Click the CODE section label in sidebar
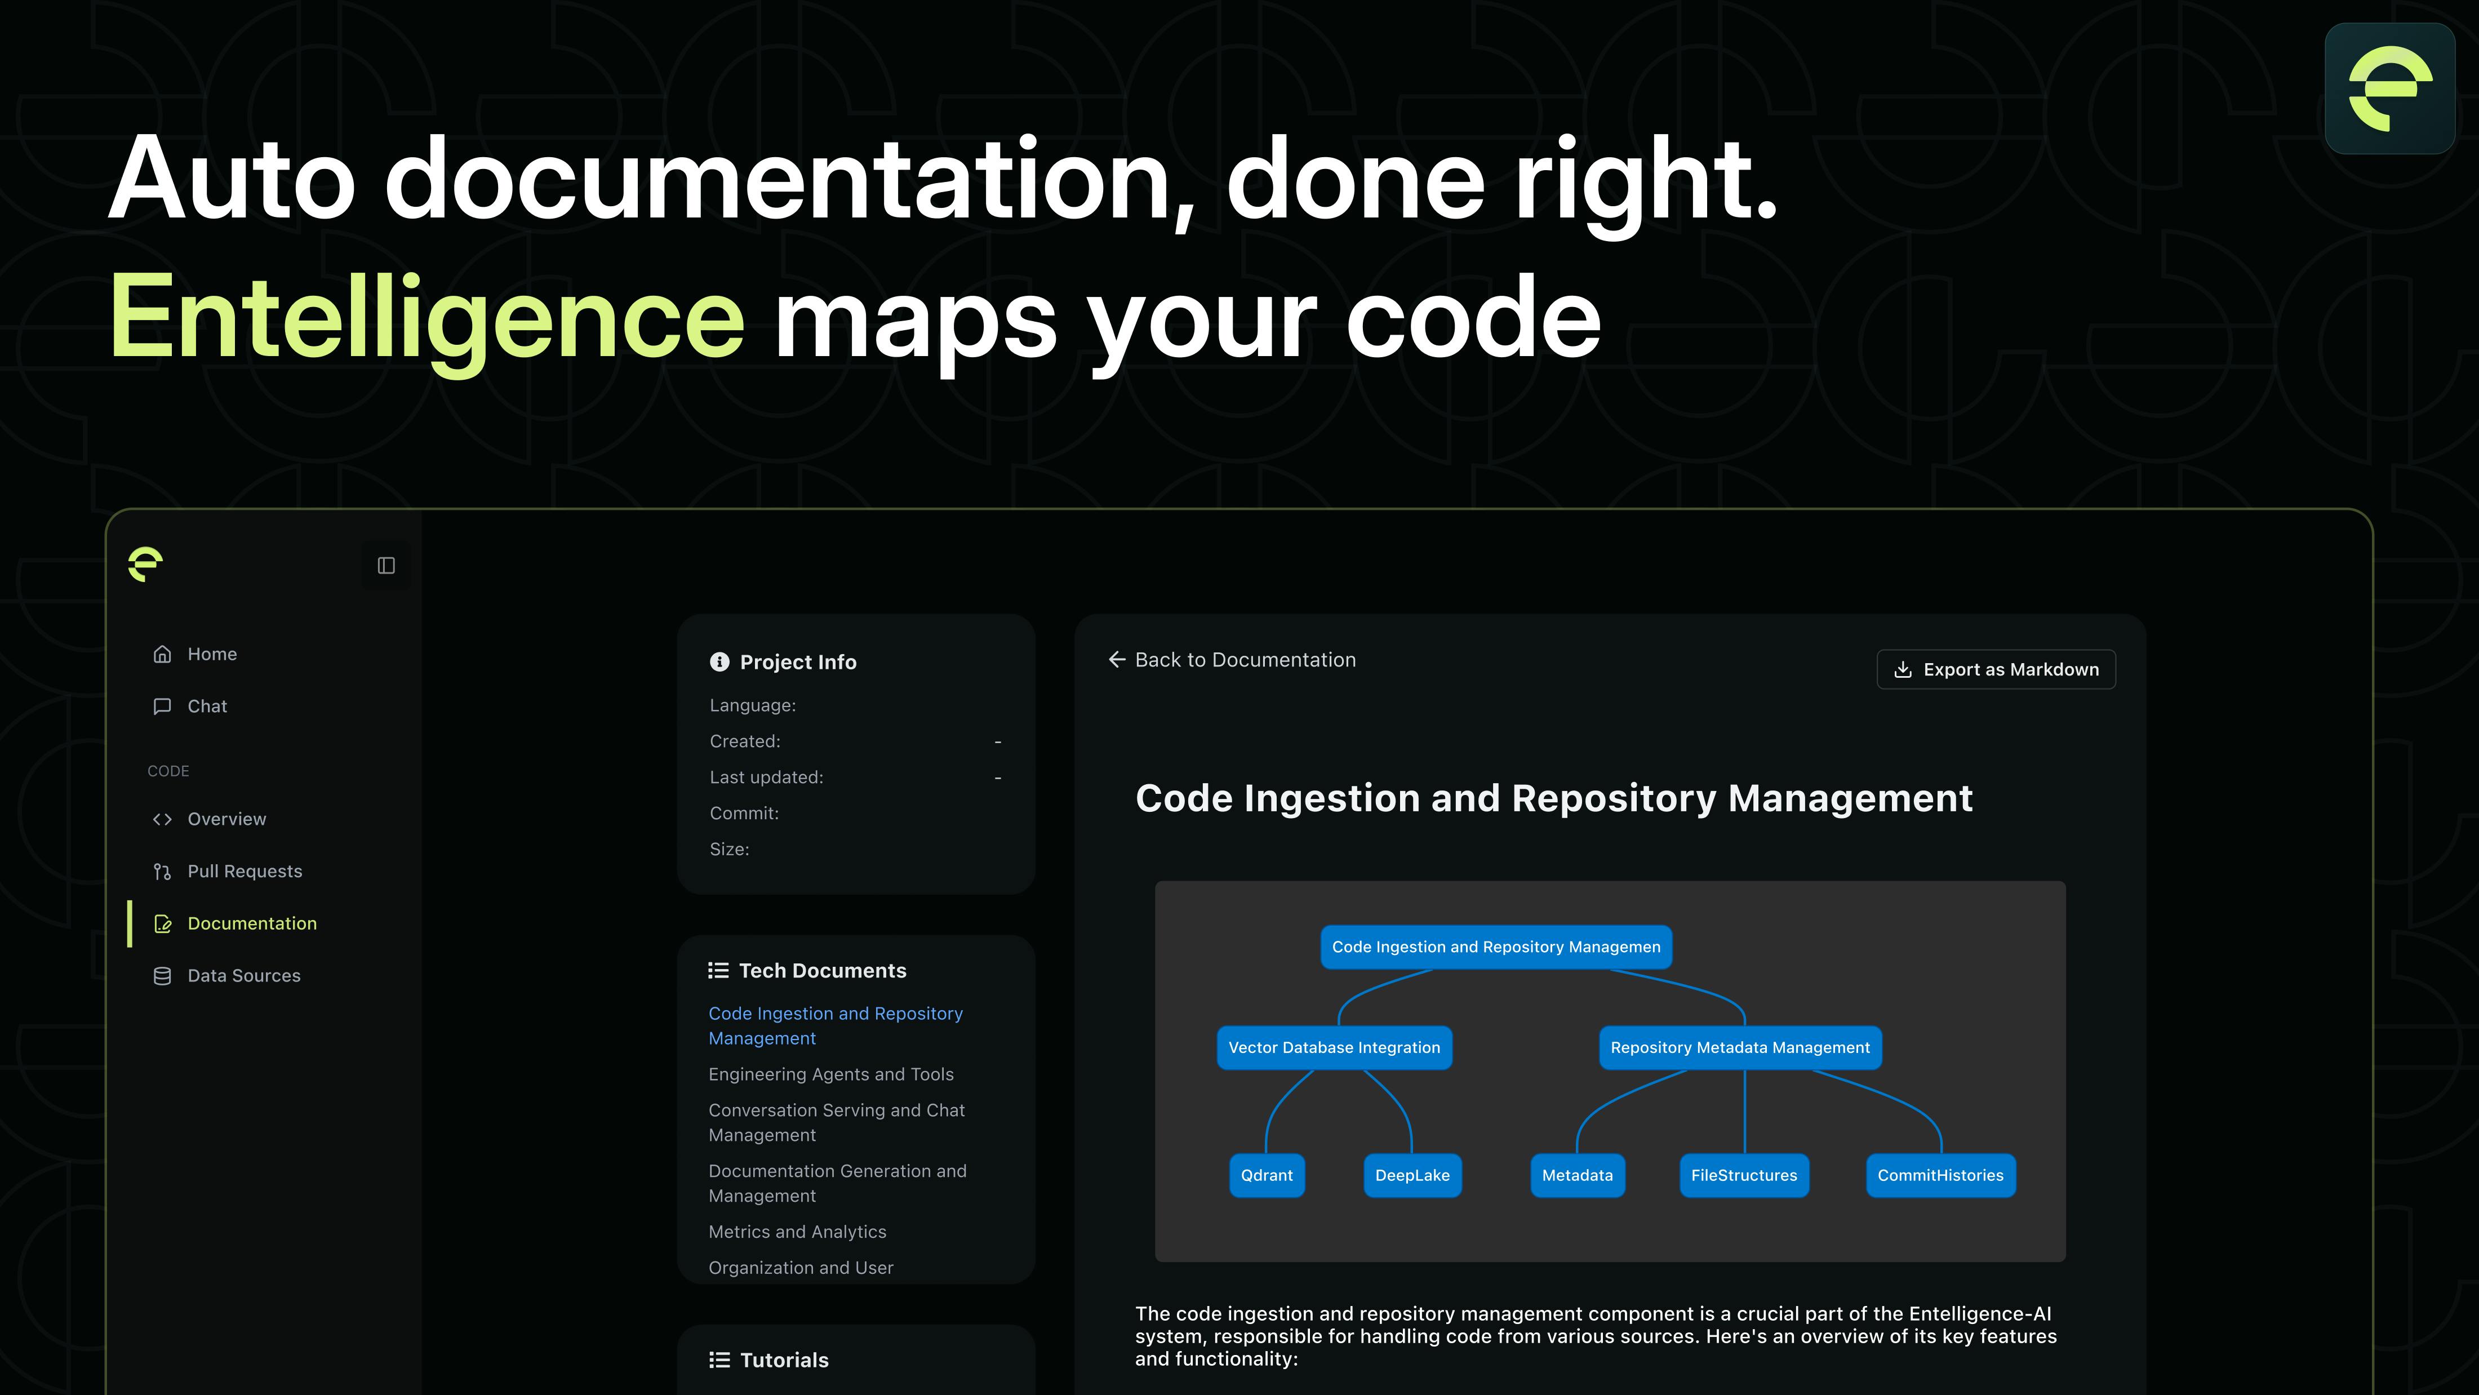 [x=168, y=771]
